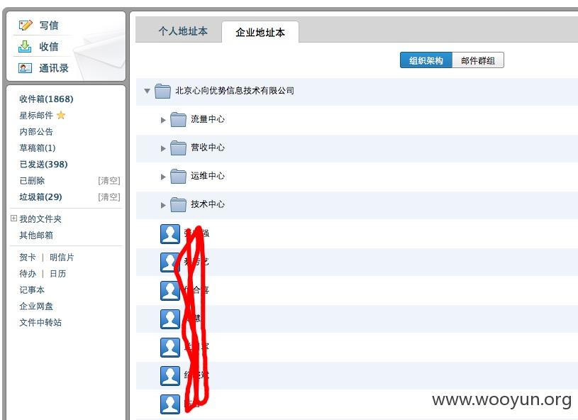578x420 pixels.
Task: Open the 我的文件夹 section
Action: click(40, 219)
